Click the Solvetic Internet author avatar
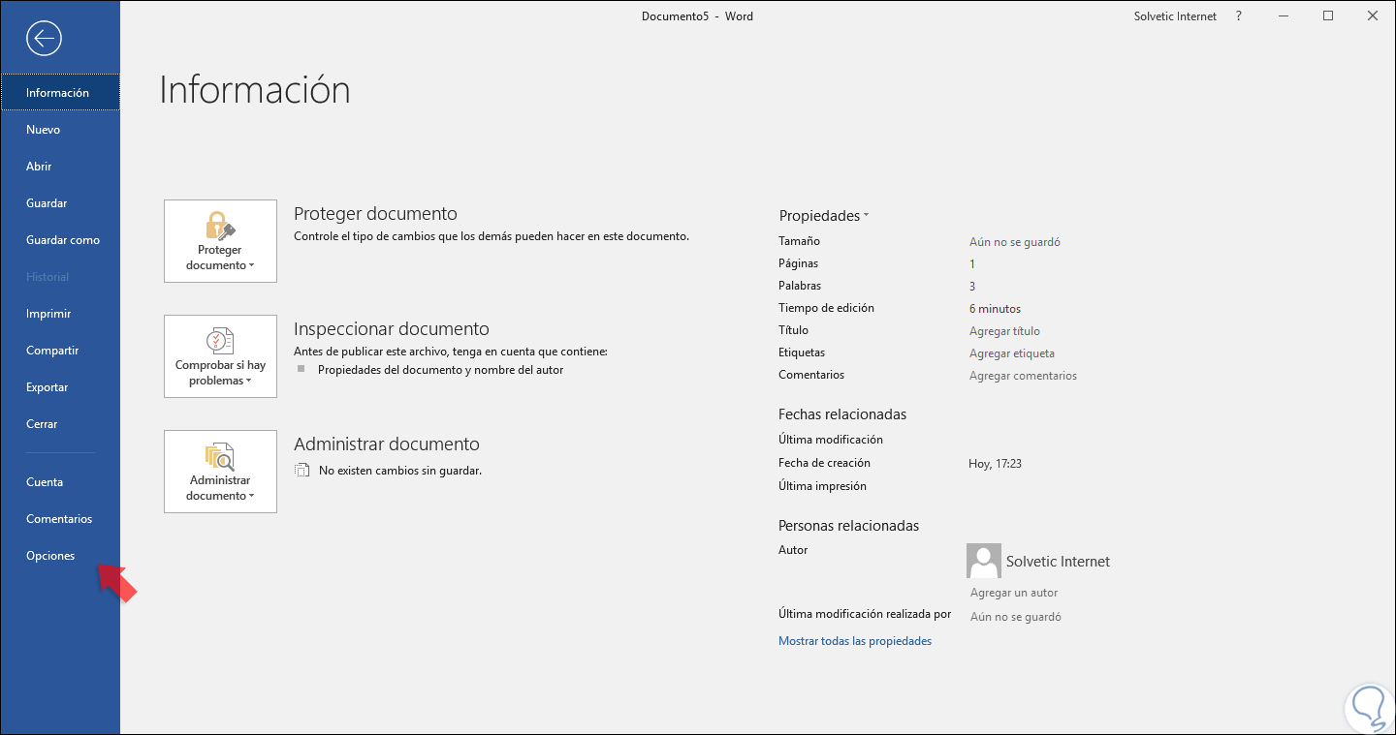 tap(983, 561)
